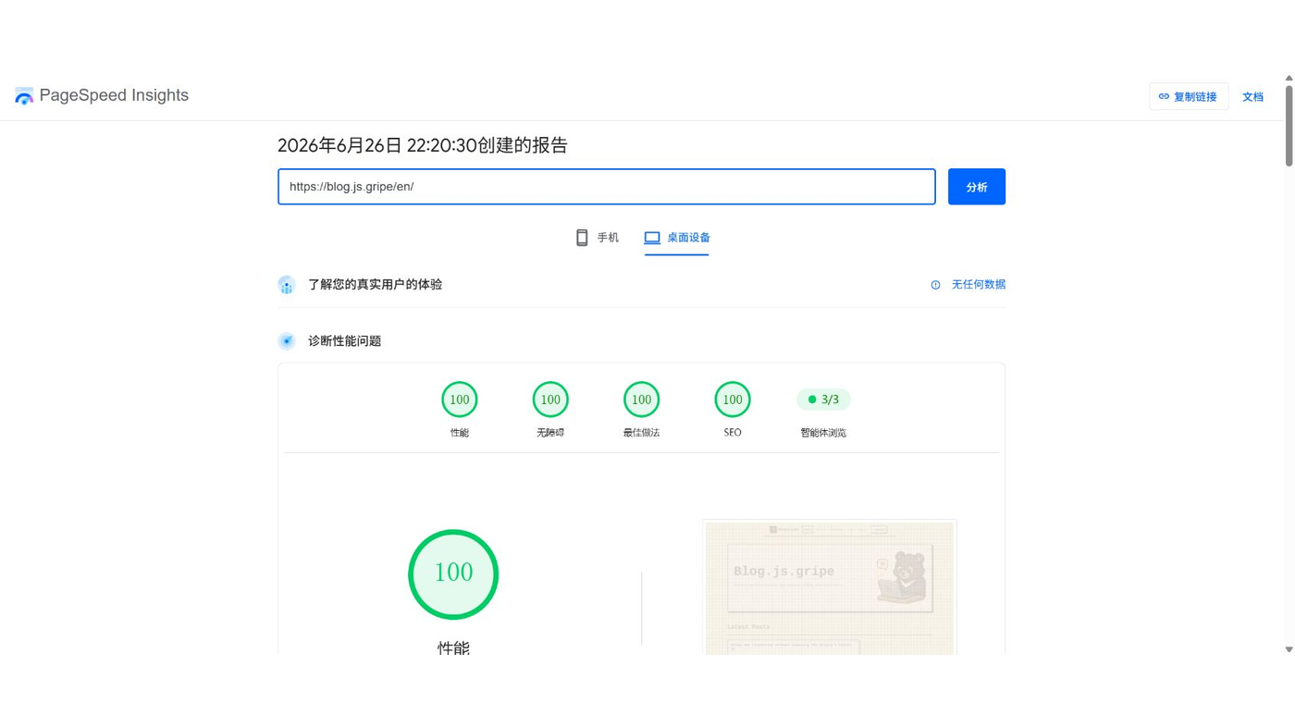Viewport: 1295px width, 727px height.
Task: Click the laptop icon in 桌面设备 tab
Action: [652, 238]
